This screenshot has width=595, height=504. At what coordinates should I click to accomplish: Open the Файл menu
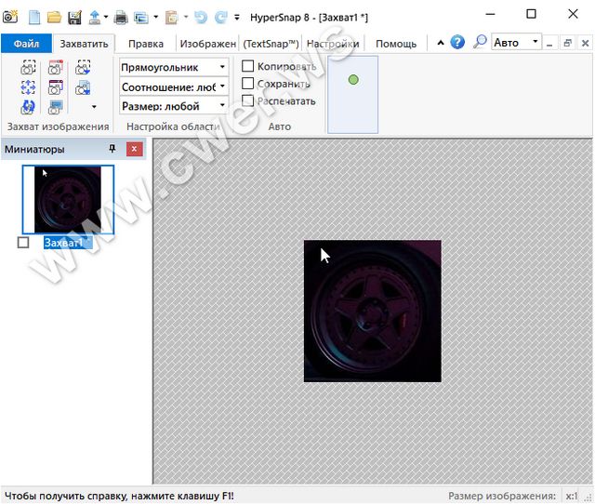tap(25, 44)
